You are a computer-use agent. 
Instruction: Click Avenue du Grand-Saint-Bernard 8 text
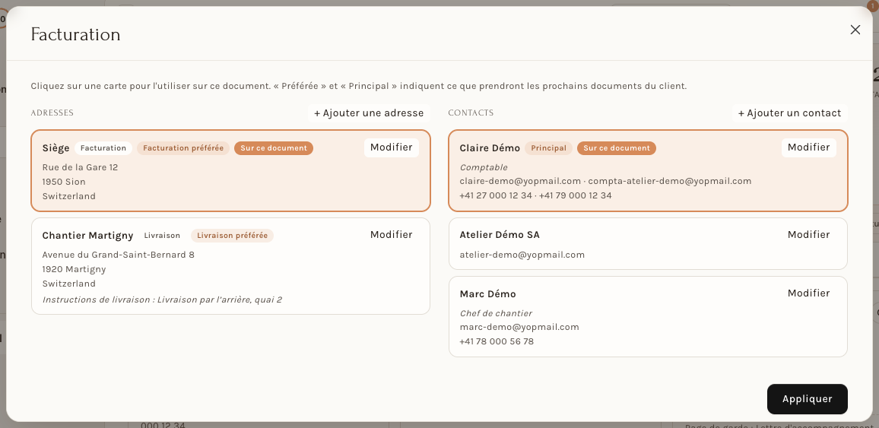click(x=119, y=255)
